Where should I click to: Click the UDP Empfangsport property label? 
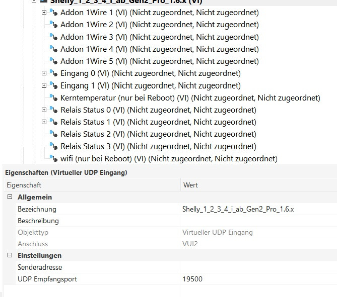click(47, 279)
